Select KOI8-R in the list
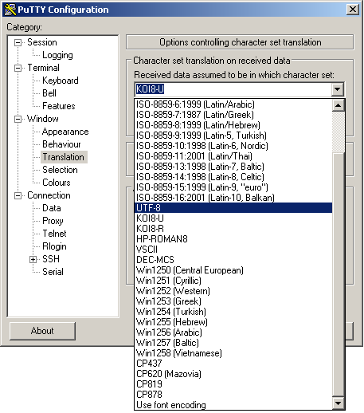The width and height of the screenshot is (364, 413). (x=233, y=229)
